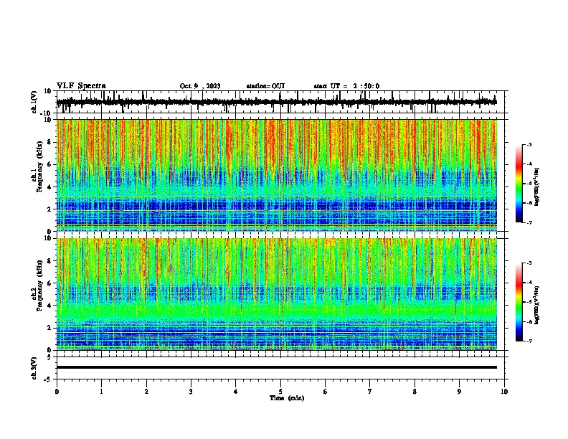Click the 9 minute tick label

[459, 392]
